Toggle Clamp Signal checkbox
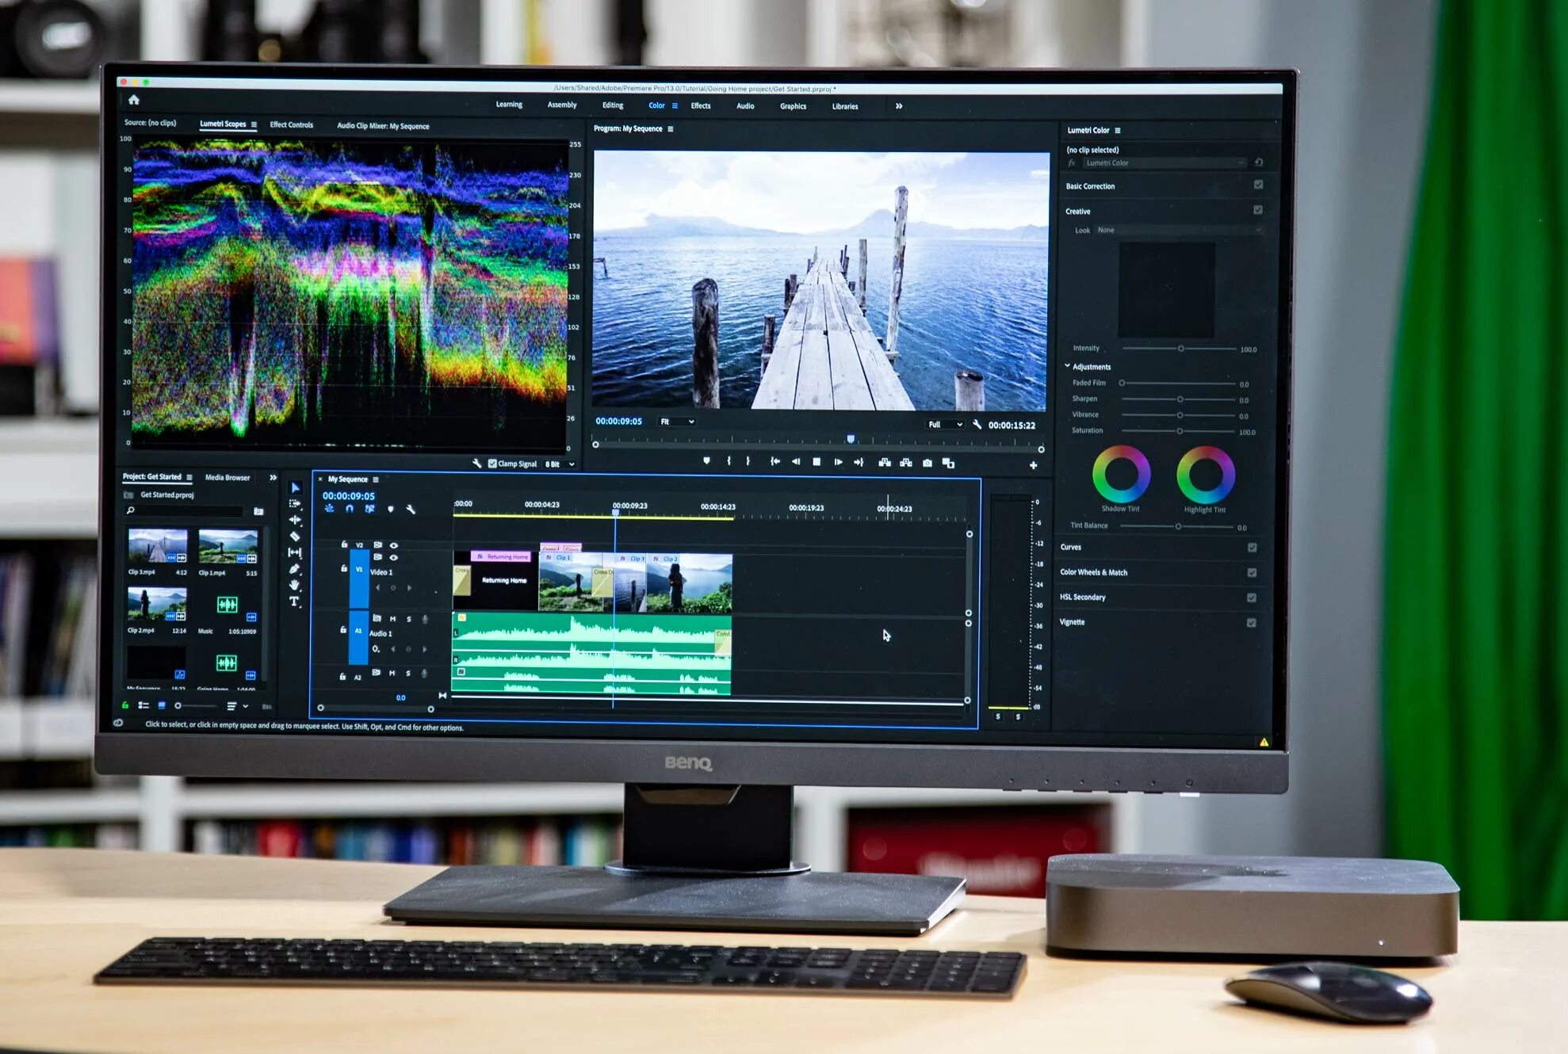1568x1054 pixels. point(492,464)
